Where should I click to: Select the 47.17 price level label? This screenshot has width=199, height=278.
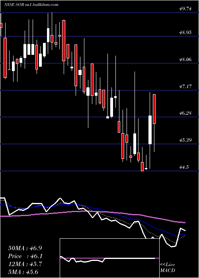coord(186,87)
